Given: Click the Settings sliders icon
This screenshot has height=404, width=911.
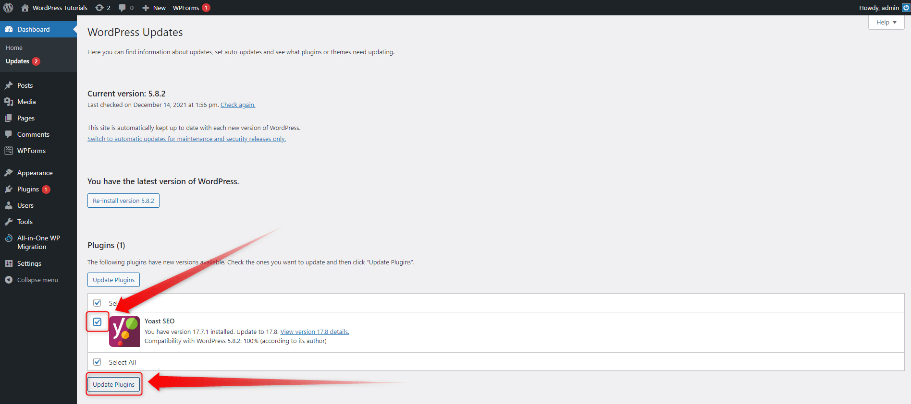Looking at the screenshot, I should point(9,263).
